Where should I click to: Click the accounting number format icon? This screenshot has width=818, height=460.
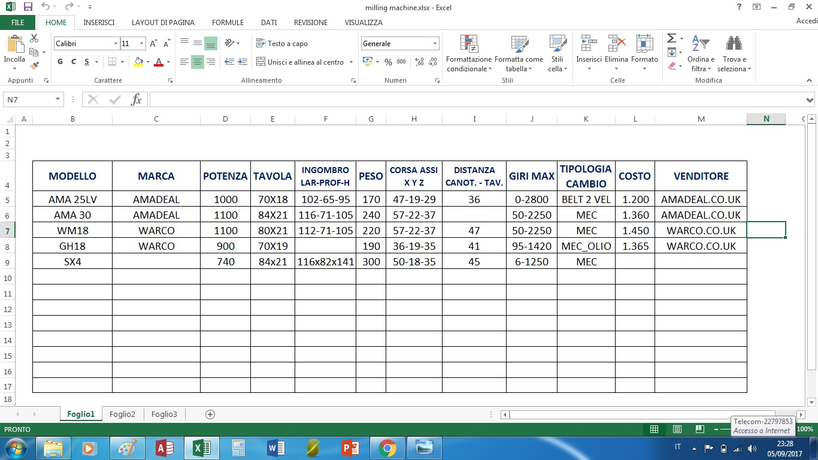point(367,62)
